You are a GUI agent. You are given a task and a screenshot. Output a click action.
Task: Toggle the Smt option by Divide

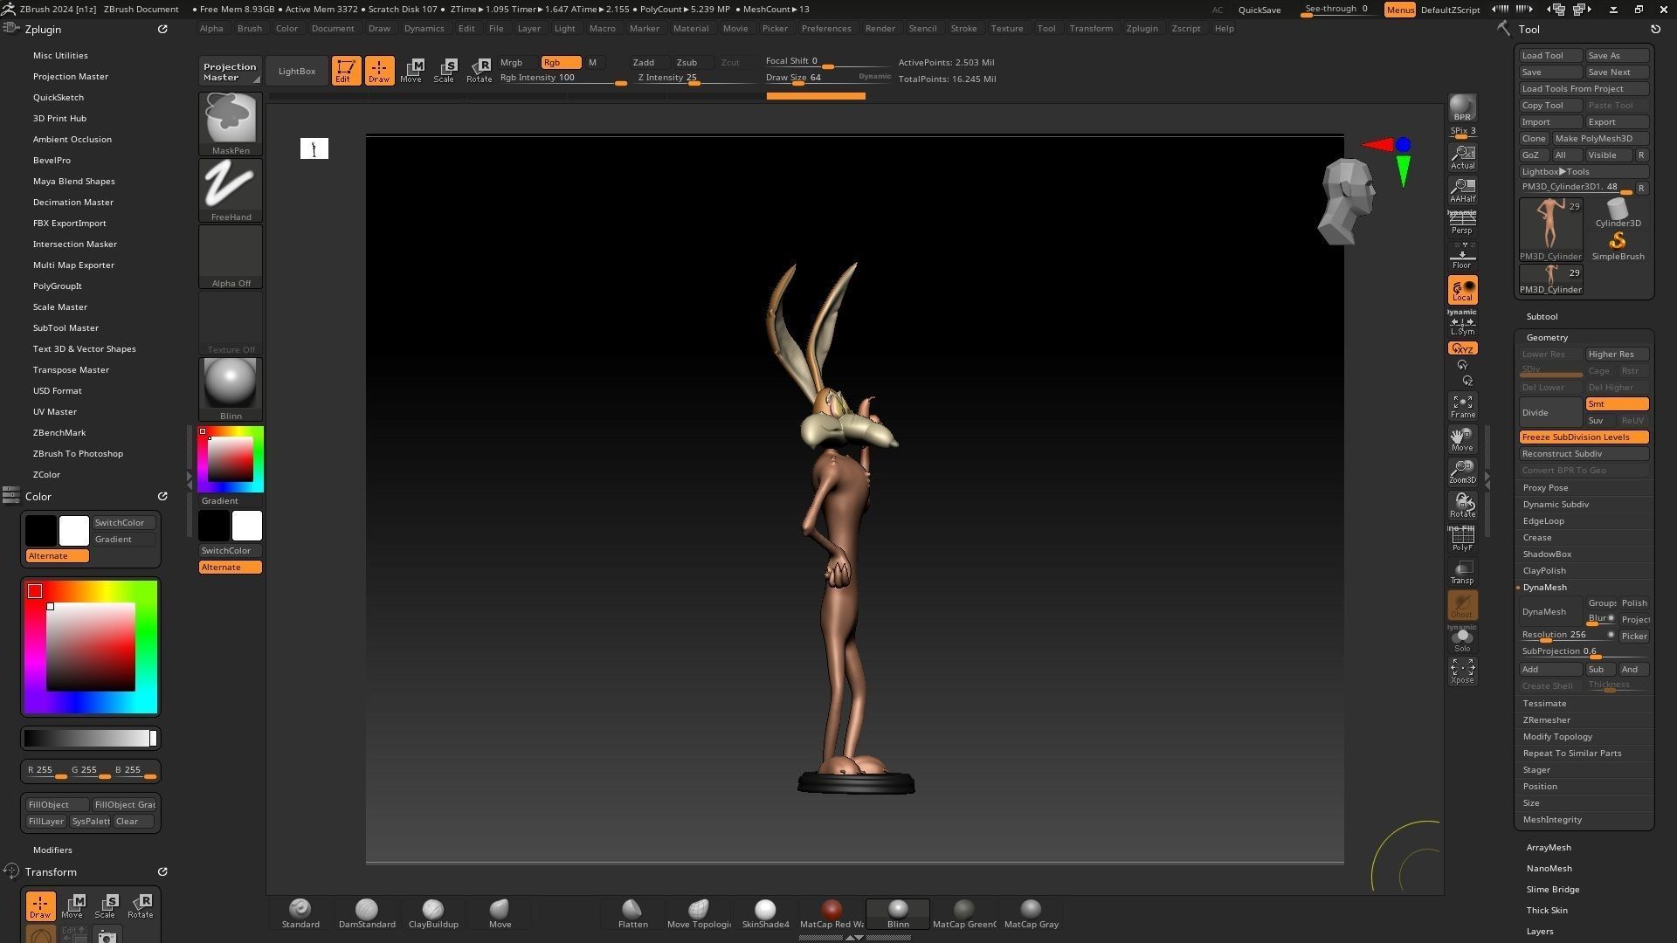click(1617, 403)
